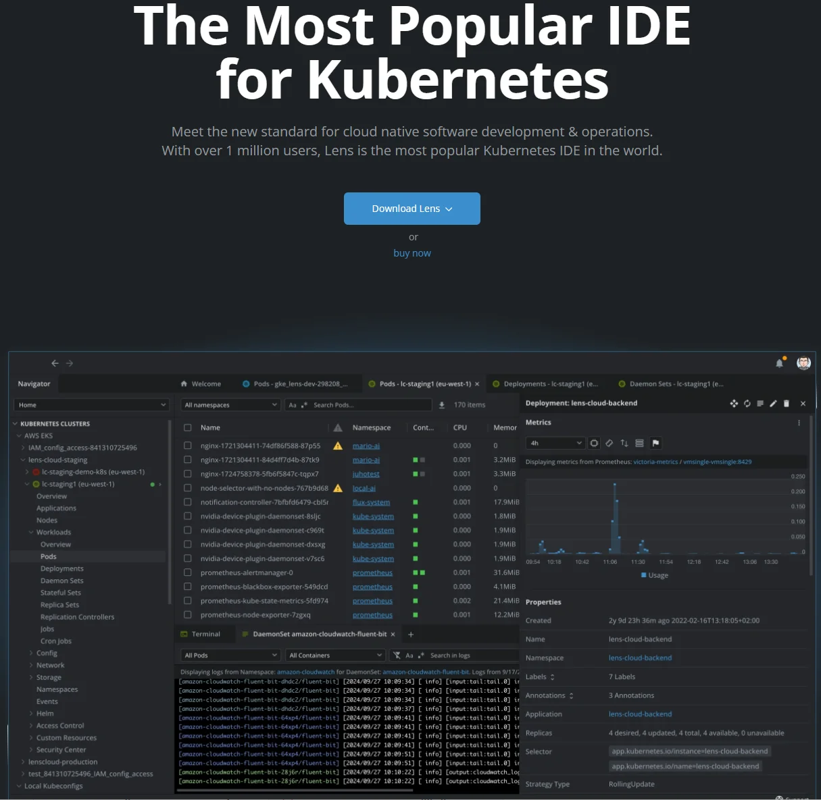The height and width of the screenshot is (800, 821).
Task: Click the back navigation arrow in Lens
Action: coord(55,363)
